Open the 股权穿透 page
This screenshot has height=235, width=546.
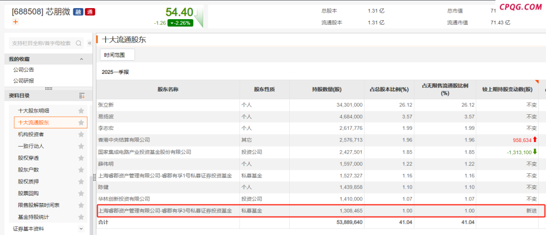(28, 158)
